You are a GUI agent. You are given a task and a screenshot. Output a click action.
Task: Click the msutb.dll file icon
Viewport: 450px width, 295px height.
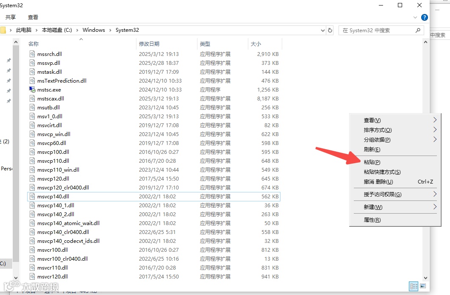coord(32,107)
